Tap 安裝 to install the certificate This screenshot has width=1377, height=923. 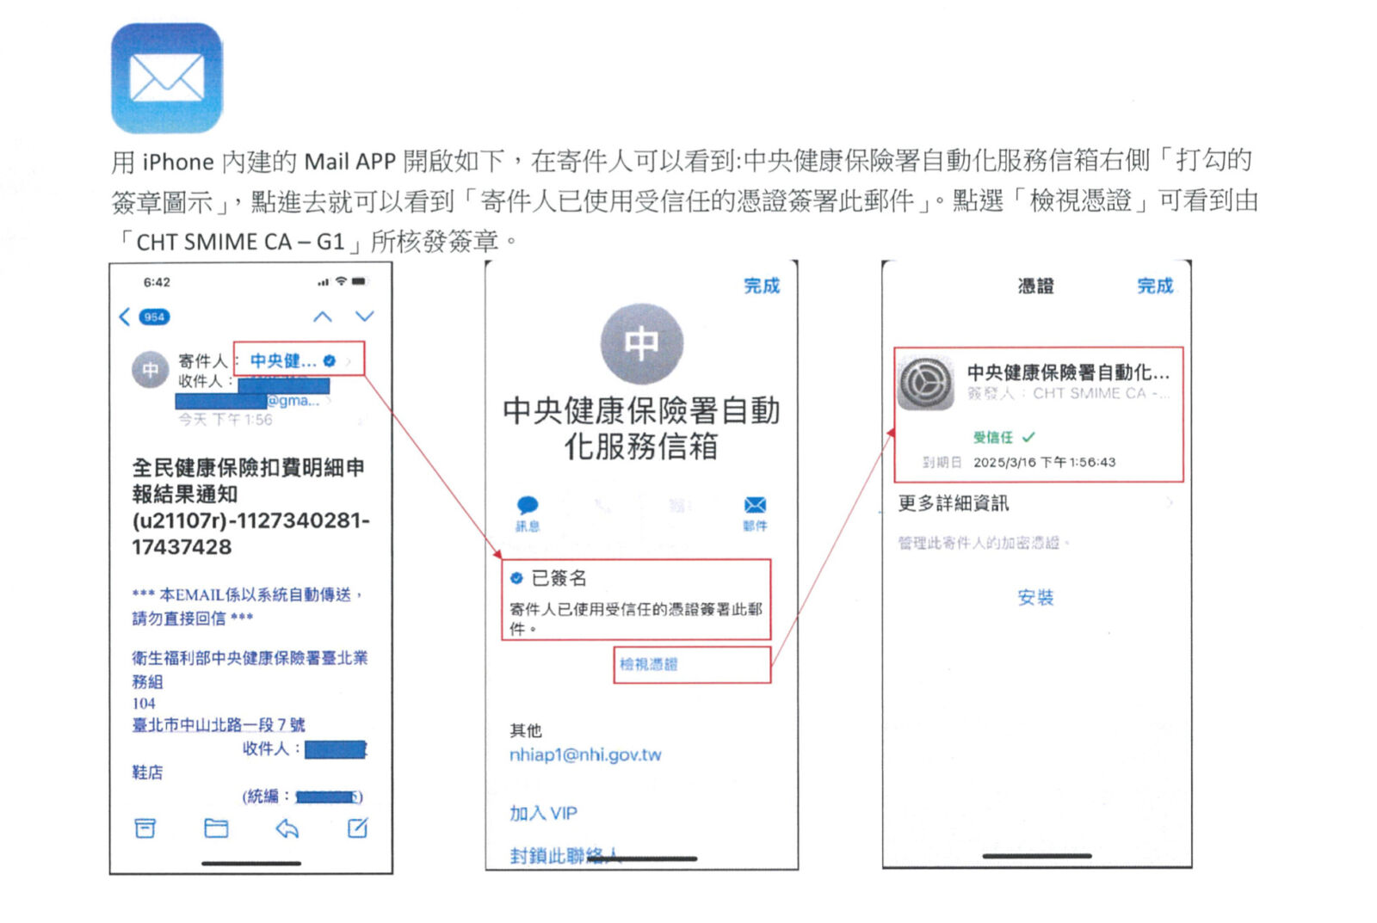point(1035,598)
